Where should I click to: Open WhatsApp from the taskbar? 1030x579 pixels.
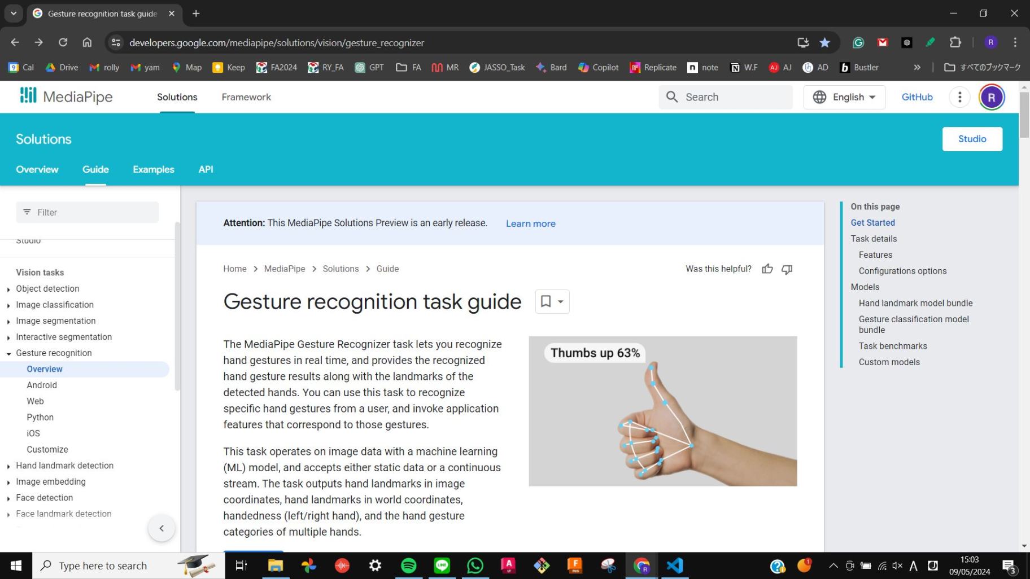click(475, 565)
